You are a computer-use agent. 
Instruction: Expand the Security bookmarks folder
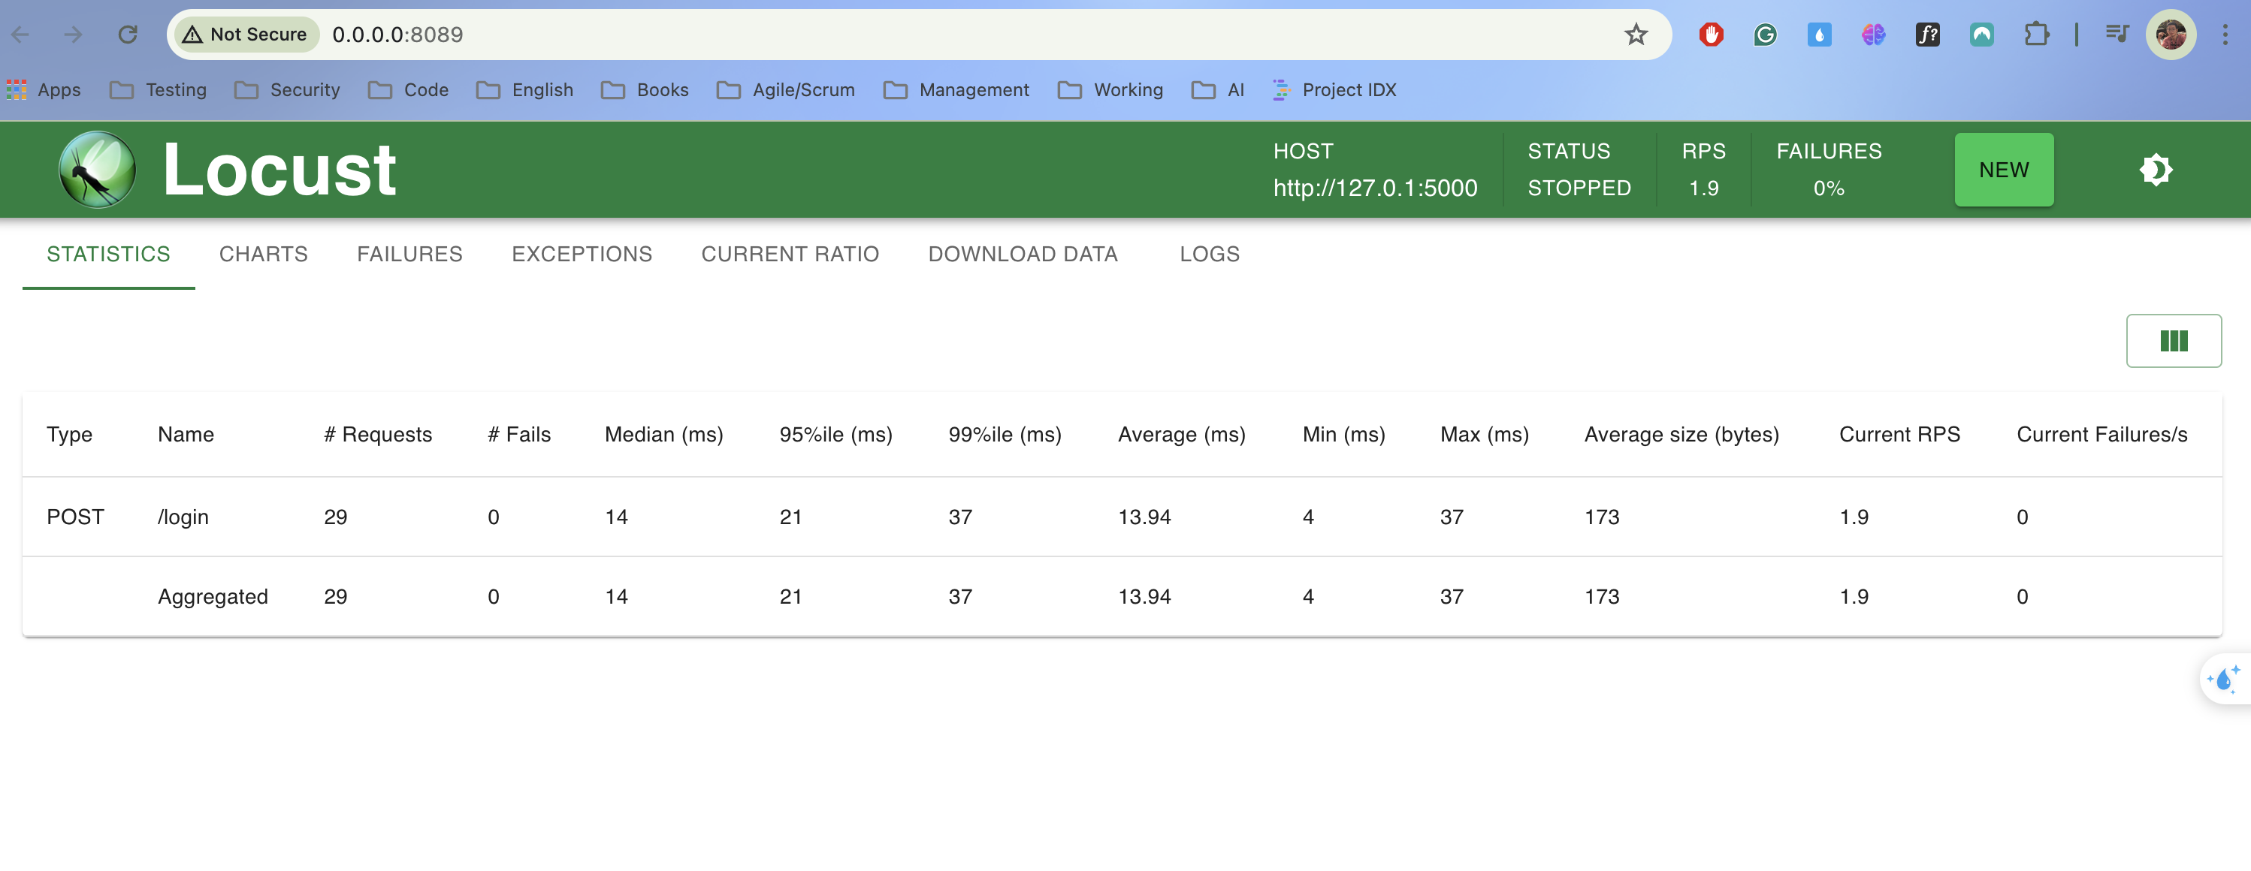(288, 90)
